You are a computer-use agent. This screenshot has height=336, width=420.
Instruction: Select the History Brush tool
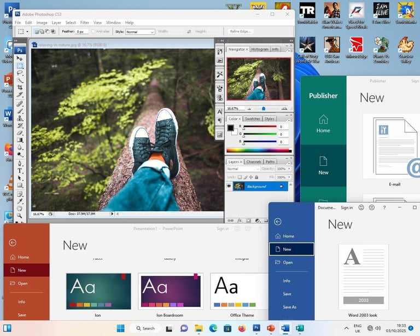coord(20,125)
